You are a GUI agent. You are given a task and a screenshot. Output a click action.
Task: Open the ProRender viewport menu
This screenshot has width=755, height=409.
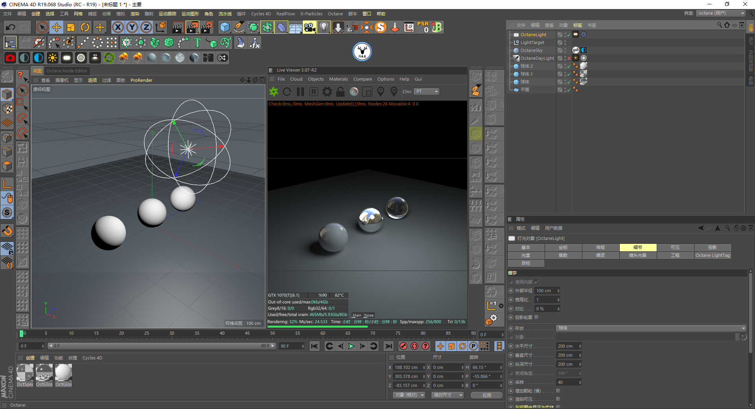pos(142,80)
